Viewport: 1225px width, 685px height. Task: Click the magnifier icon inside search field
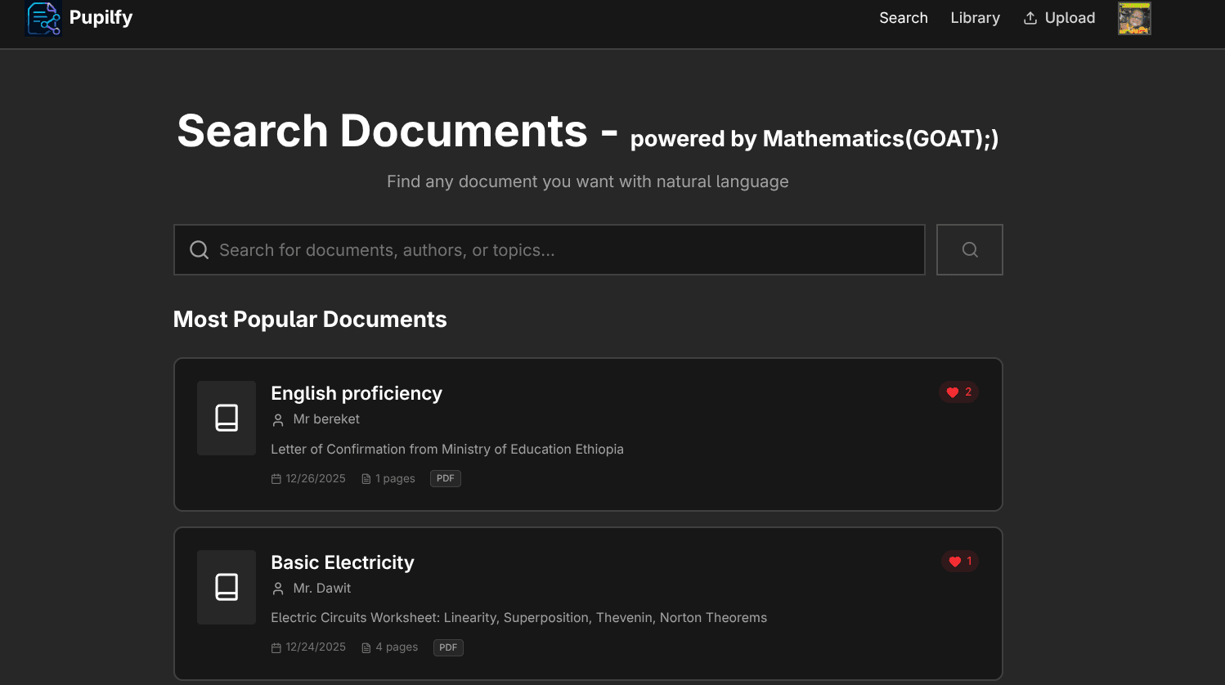pyautogui.click(x=199, y=250)
